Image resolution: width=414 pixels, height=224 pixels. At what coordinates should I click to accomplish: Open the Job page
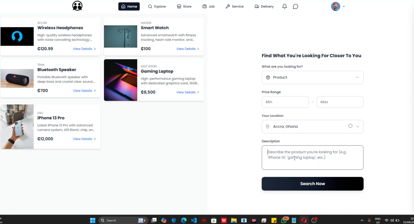(209, 6)
